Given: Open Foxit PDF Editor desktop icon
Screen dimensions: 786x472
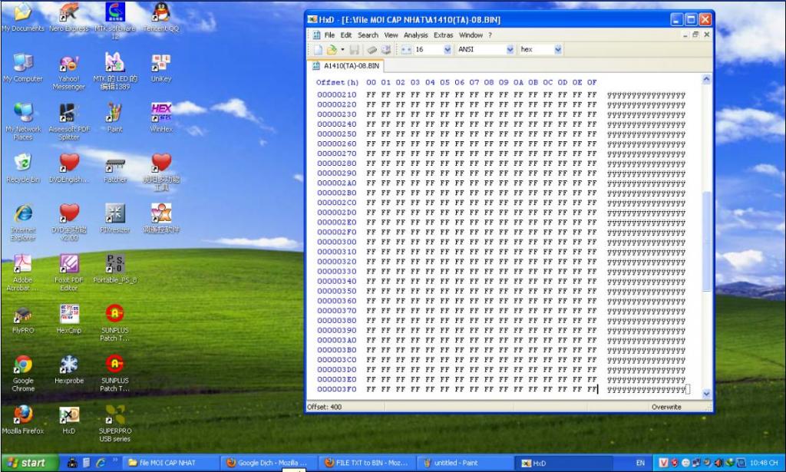Looking at the screenshot, I should pos(68,272).
